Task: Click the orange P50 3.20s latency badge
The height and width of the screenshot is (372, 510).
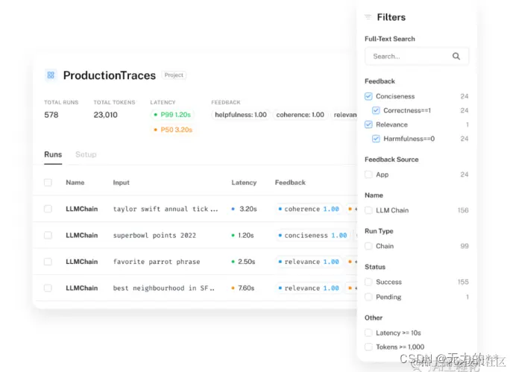Action: (173, 130)
